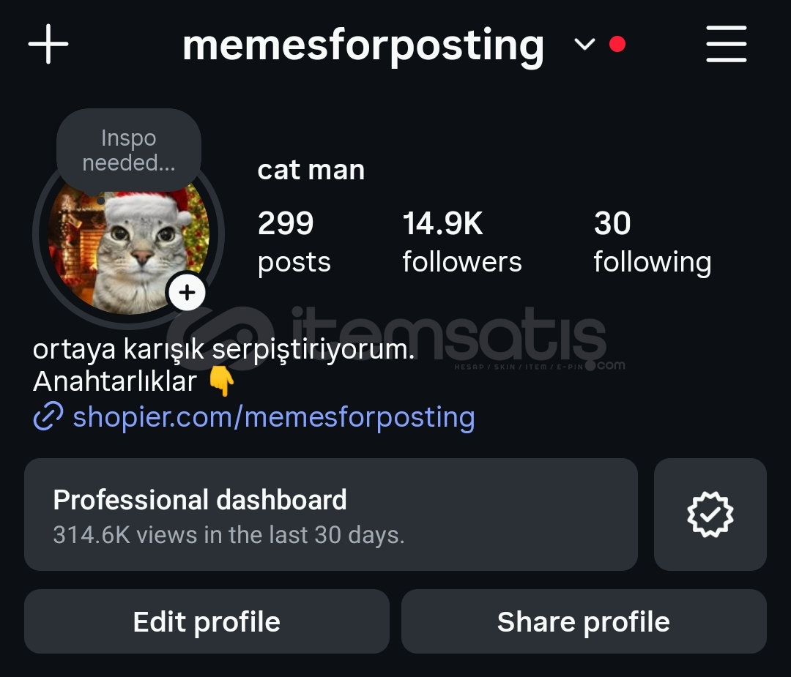Screen dimensions: 791x677
Task: Tap 314.6K views in last 30 days
Action: coord(229,535)
